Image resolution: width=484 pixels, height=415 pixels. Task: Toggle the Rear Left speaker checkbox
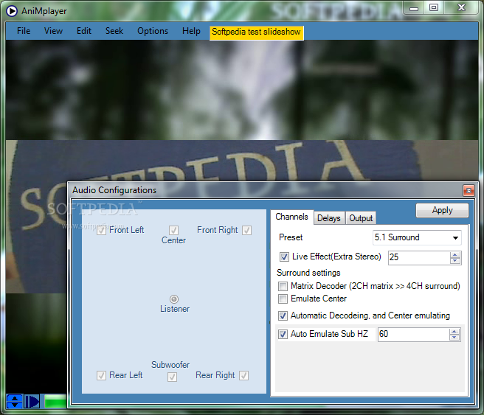point(101,375)
